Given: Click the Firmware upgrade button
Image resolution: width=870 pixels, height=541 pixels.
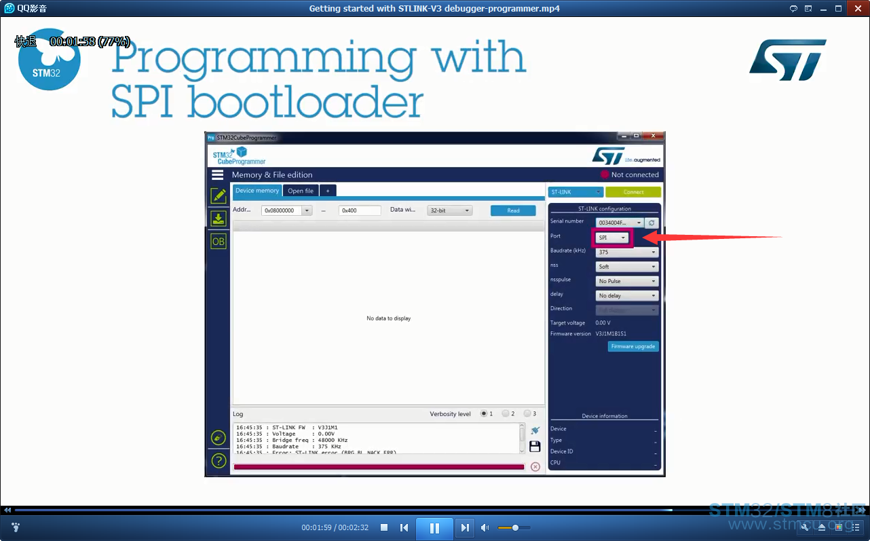Looking at the screenshot, I should coord(633,346).
